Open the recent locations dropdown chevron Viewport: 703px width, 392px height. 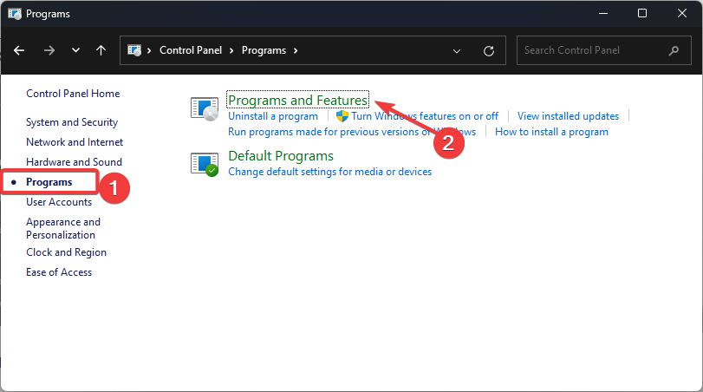tap(75, 50)
